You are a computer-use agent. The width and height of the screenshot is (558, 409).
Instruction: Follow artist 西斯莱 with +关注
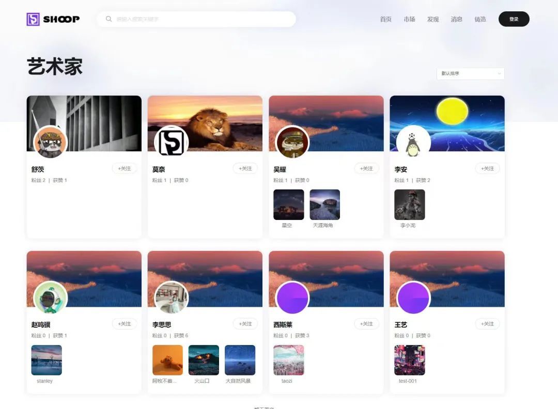pyautogui.click(x=366, y=324)
